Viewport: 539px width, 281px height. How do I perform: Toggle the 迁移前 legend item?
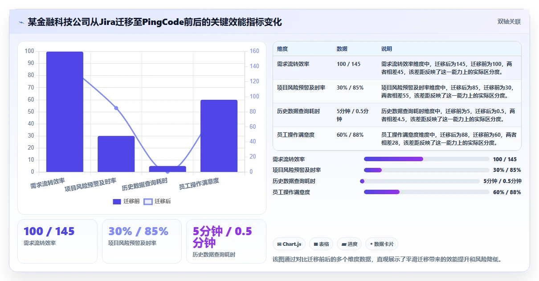[x=126, y=201]
